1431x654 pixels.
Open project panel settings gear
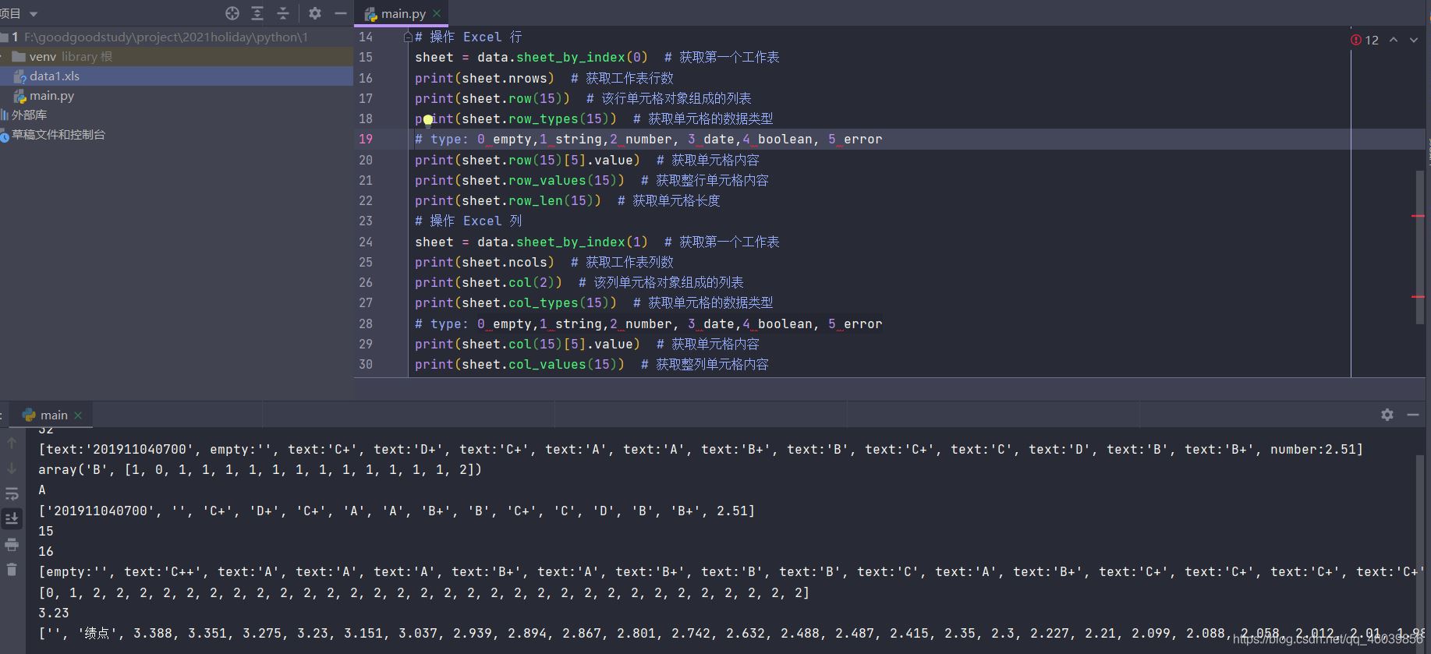[x=315, y=13]
